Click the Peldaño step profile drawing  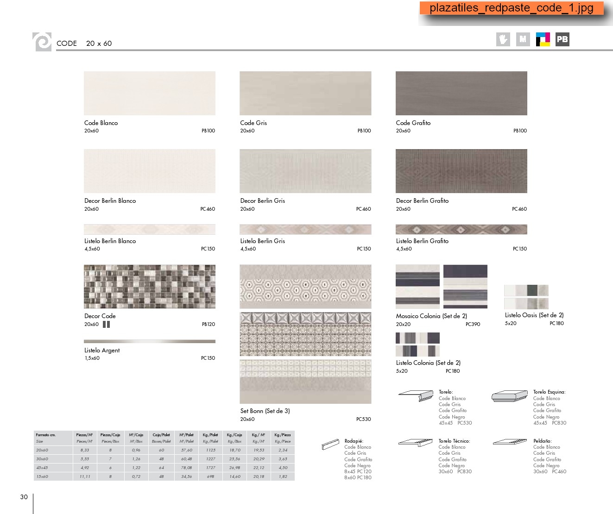click(x=510, y=442)
